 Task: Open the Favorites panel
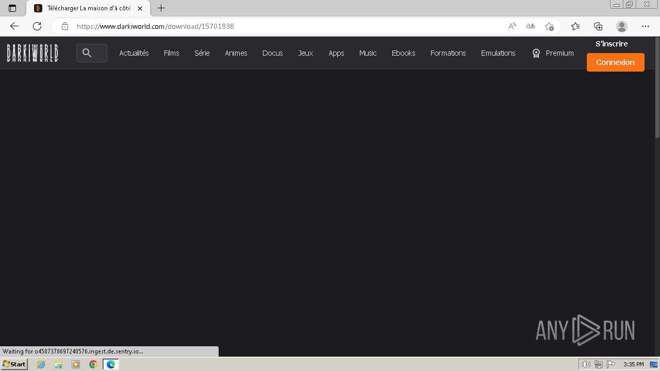coord(575,26)
